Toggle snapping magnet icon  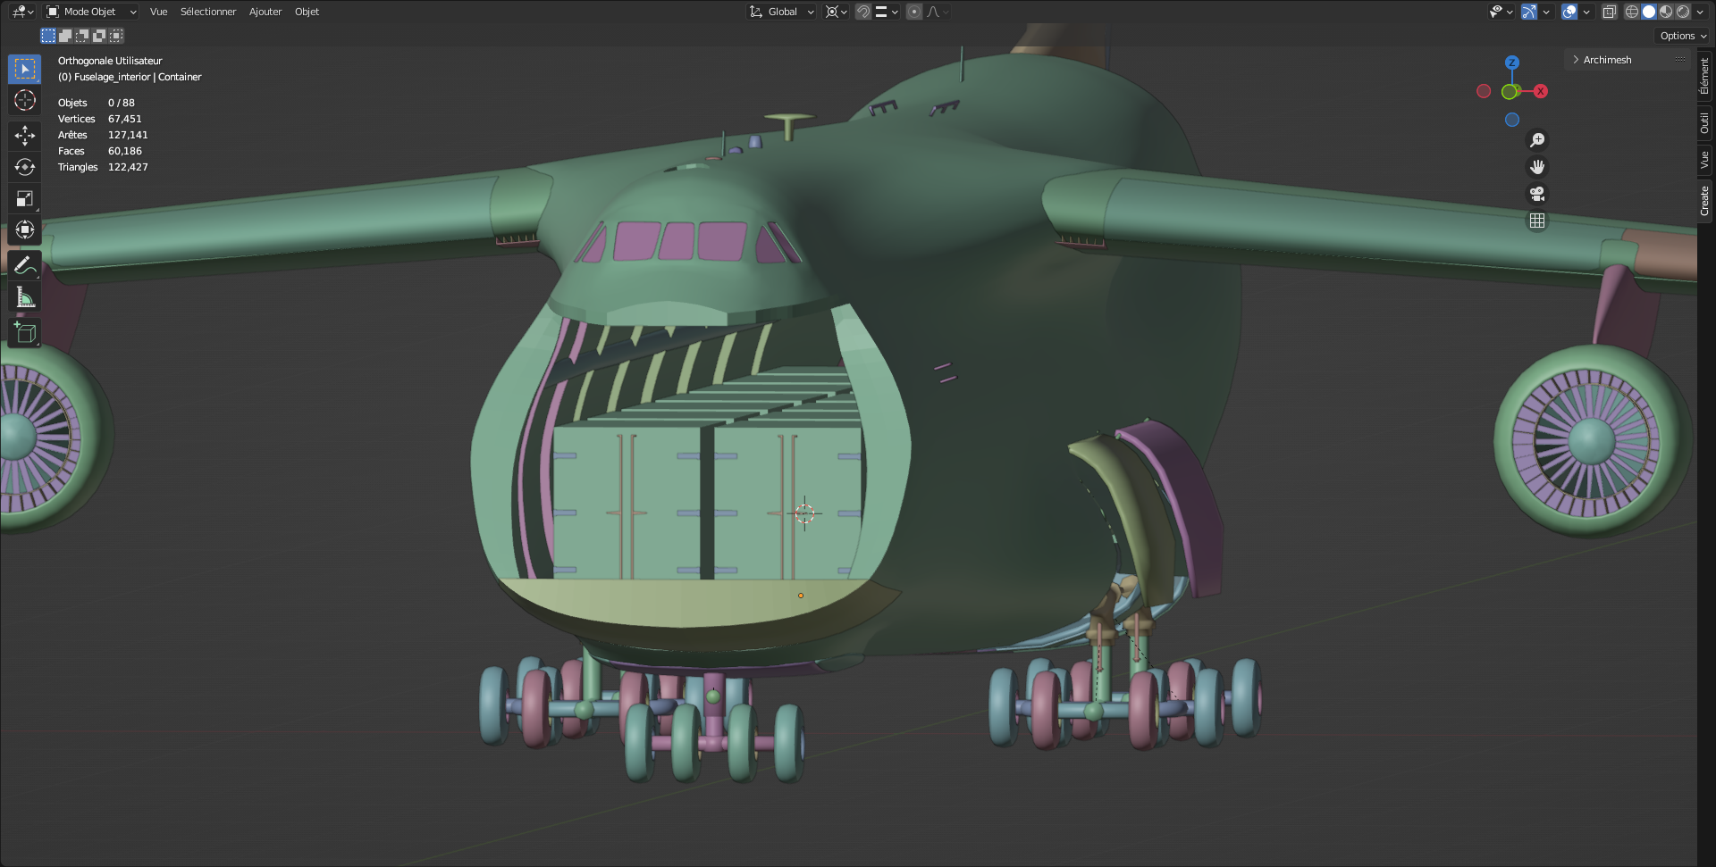pos(863,12)
